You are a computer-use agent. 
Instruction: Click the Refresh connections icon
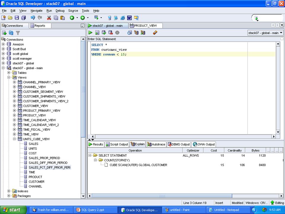(x=11, y=33)
